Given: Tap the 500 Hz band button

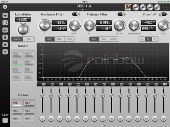Looking at the screenshot, I should 155,119.
